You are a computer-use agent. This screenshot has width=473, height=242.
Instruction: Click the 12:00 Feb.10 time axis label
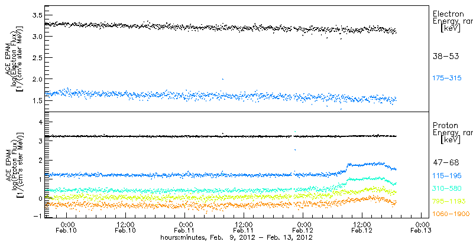pyautogui.click(x=125, y=228)
